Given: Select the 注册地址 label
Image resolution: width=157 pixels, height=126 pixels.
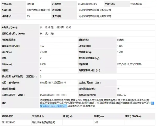Looking at the screenshot, I should coord(57,10).
